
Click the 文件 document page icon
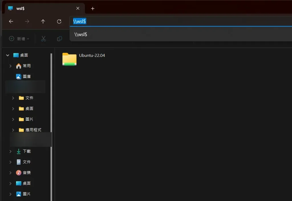tap(19, 162)
